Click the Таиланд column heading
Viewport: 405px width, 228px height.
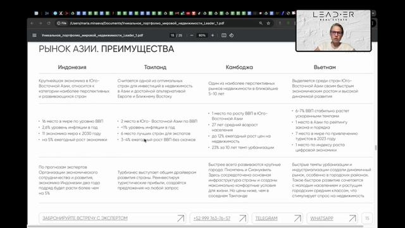(155, 67)
